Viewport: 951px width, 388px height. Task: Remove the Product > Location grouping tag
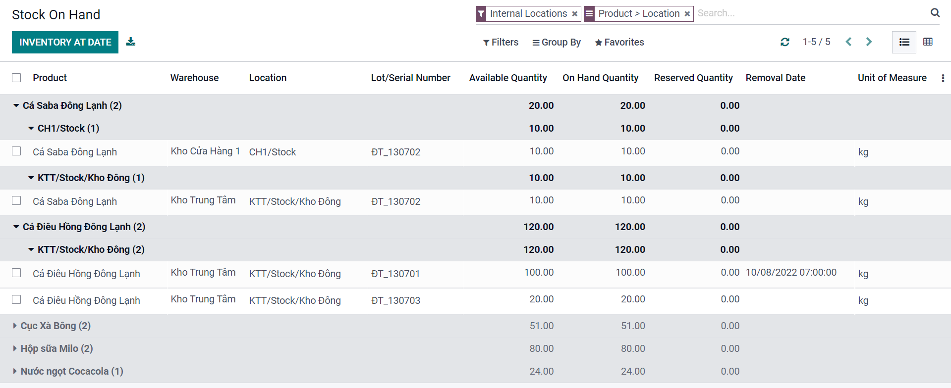[x=687, y=14]
